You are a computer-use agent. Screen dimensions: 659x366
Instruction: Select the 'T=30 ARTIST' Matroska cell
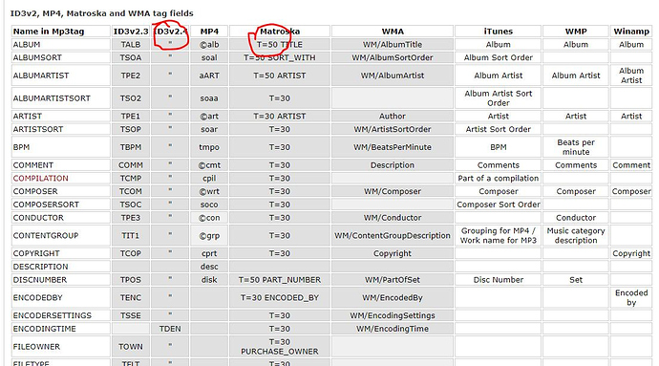click(x=280, y=117)
